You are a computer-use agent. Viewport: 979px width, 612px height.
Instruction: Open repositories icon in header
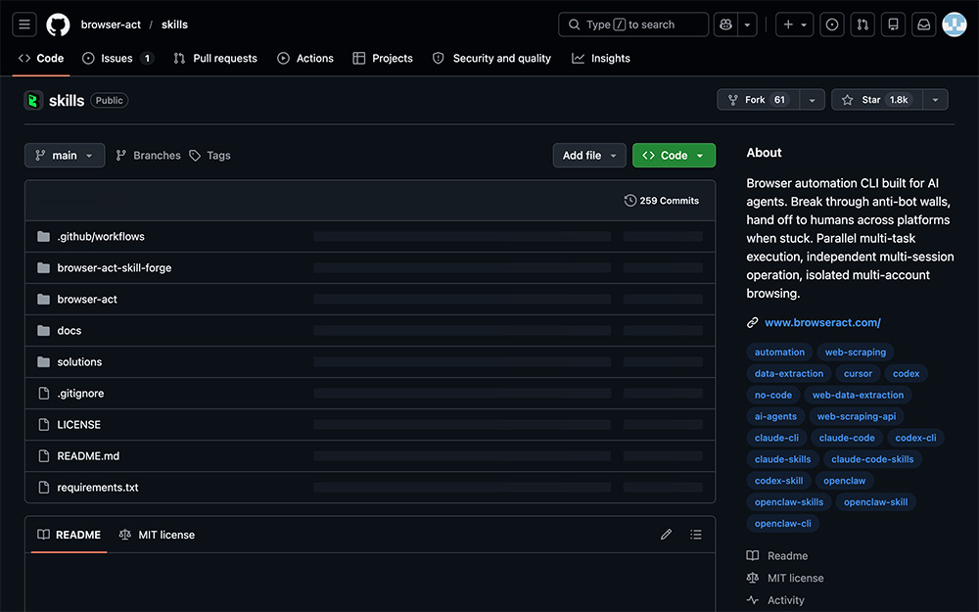tap(893, 24)
